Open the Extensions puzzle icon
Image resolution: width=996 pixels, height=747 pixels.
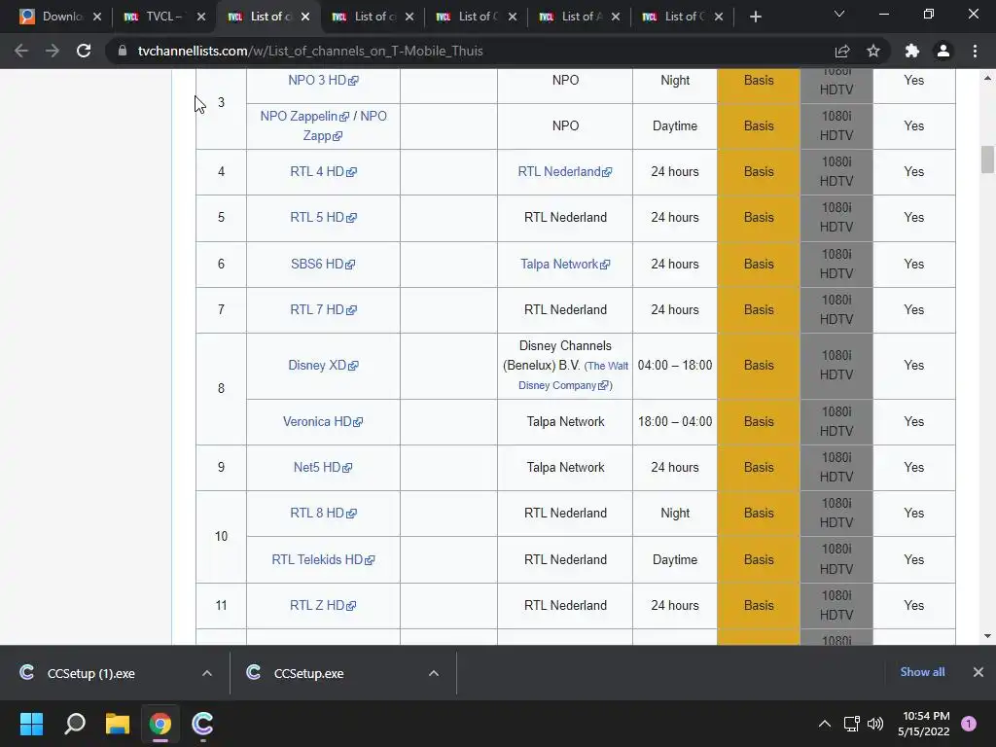pos(912,51)
